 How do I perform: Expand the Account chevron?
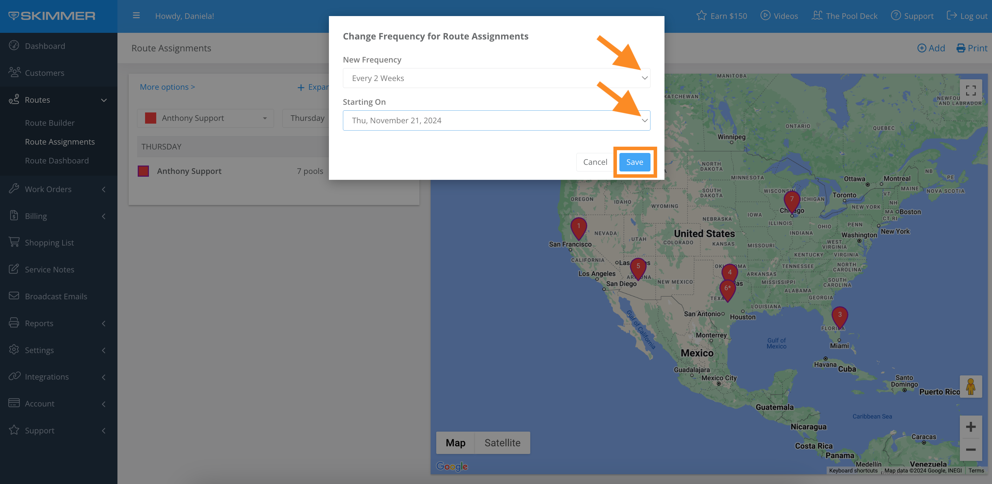tap(103, 404)
